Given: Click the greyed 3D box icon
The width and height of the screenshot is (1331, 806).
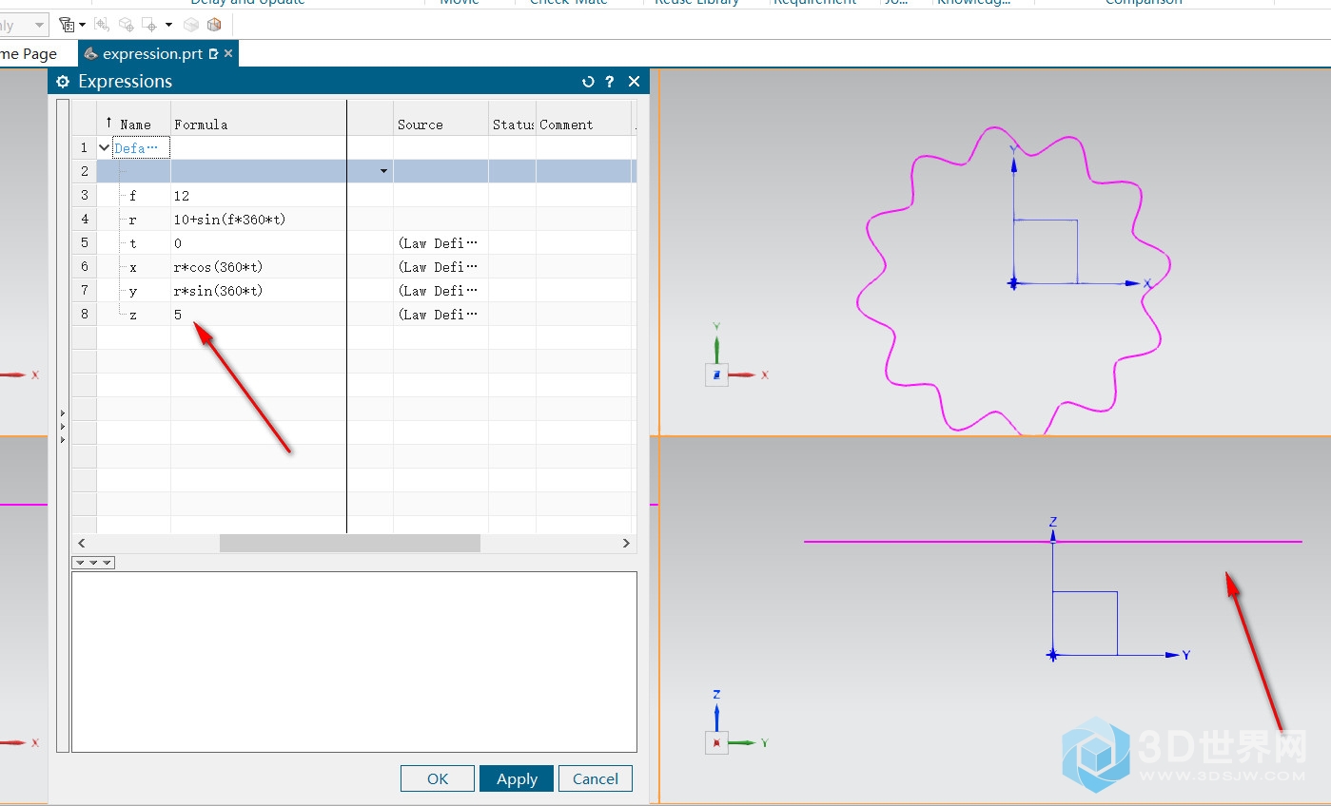Looking at the screenshot, I should tap(191, 25).
